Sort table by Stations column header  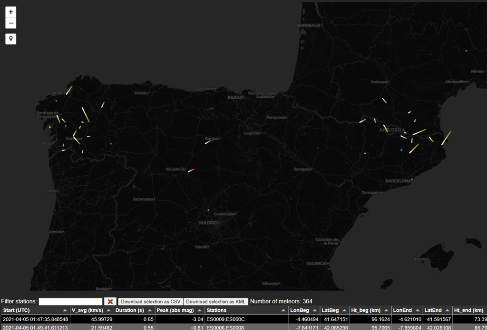tap(246, 310)
